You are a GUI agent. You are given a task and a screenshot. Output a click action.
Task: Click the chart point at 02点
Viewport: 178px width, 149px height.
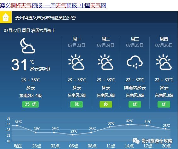[x=54, y=133]
